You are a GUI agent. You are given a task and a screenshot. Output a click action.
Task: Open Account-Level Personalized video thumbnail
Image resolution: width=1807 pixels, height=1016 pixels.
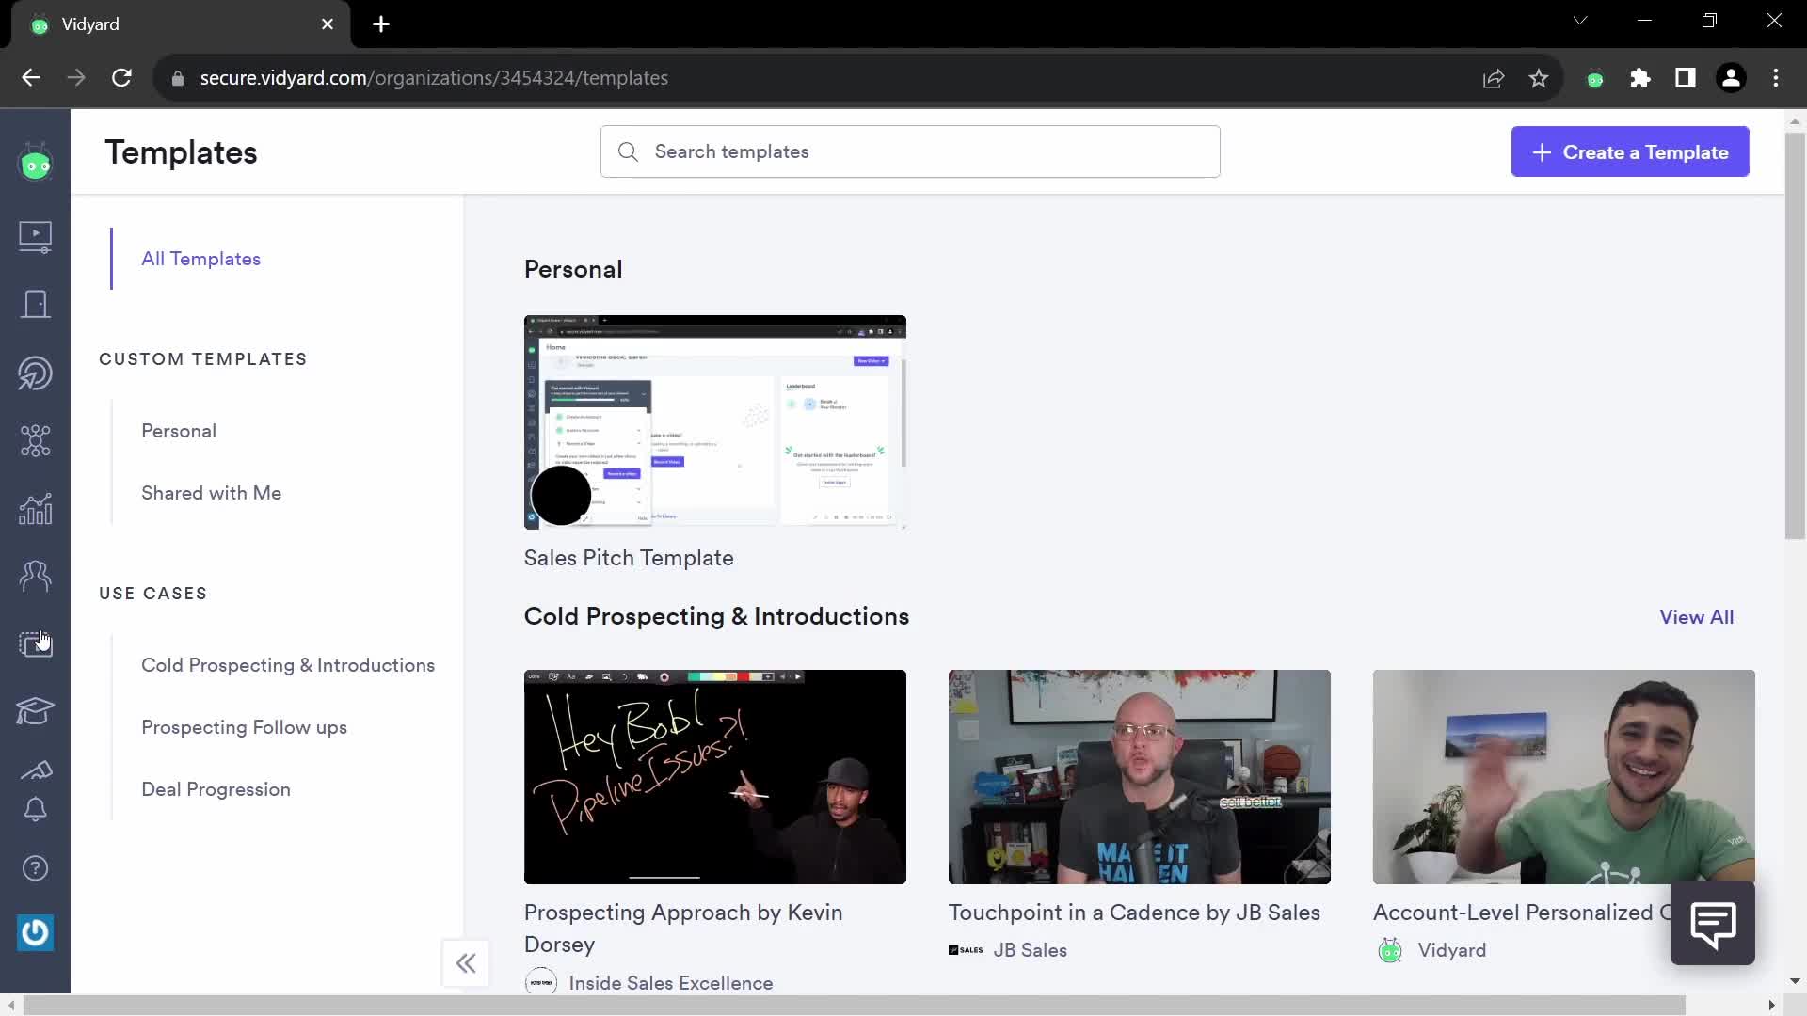pyautogui.click(x=1564, y=777)
